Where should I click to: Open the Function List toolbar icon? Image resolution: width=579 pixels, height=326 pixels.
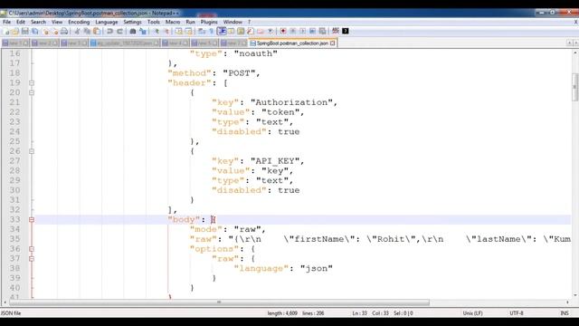(251, 31)
